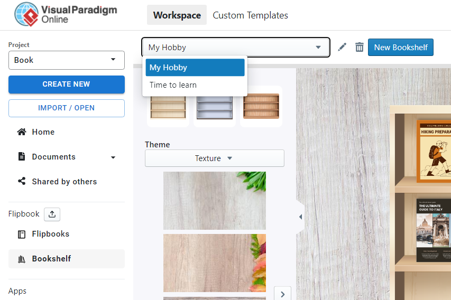Click the CREATE NEW button
Image resolution: width=451 pixels, height=300 pixels.
(x=67, y=84)
